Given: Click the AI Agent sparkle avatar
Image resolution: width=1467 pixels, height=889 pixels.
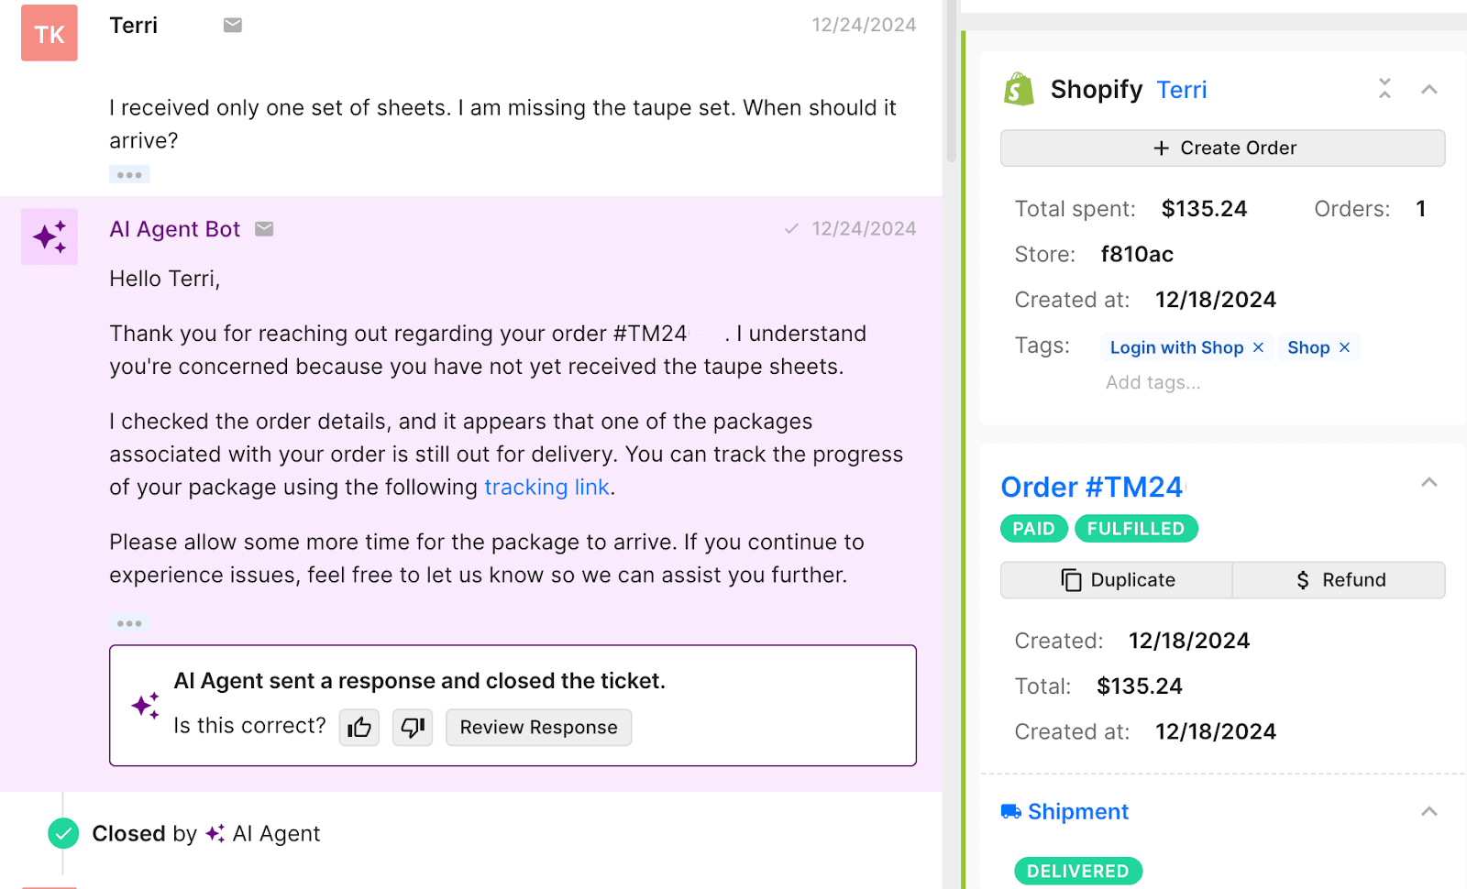Looking at the screenshot, I should coord(49,236).
